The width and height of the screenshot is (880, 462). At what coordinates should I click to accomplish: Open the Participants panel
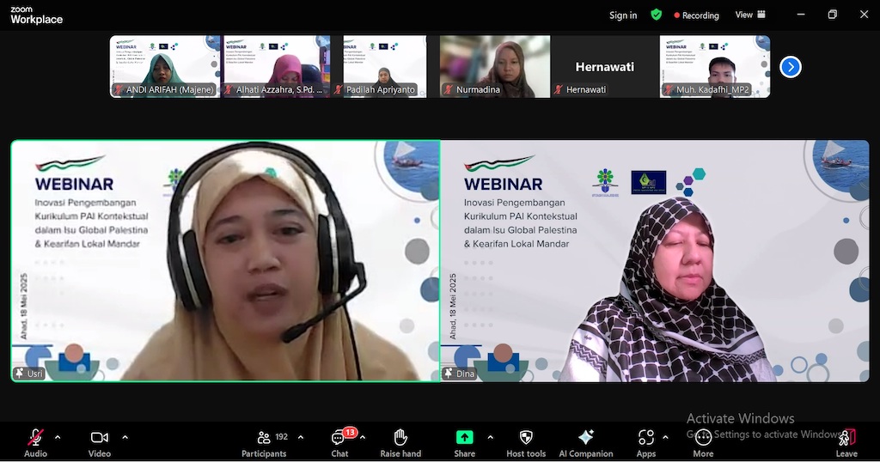coord(264,441)
